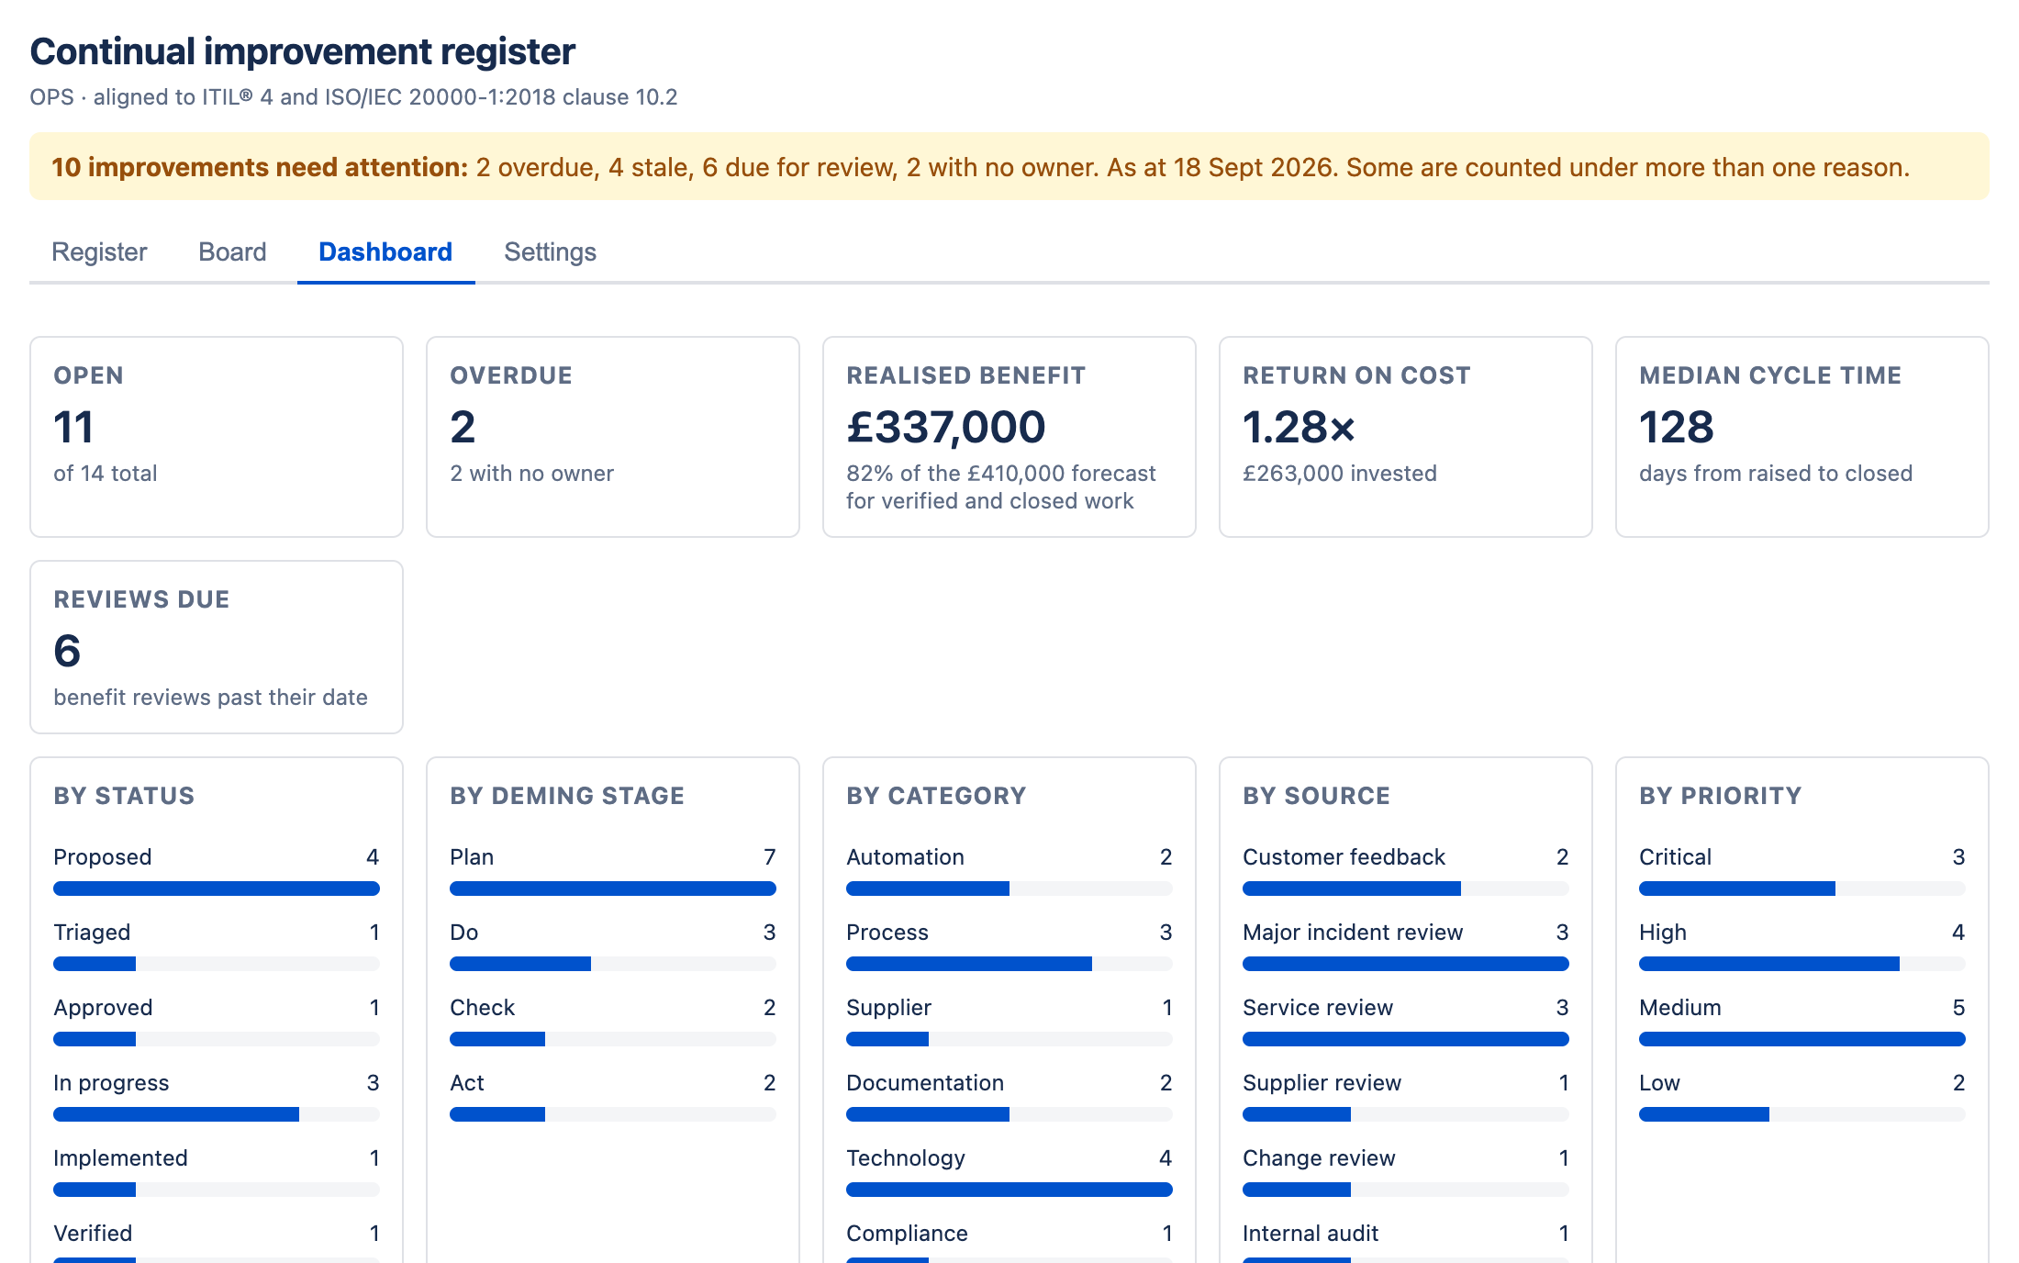Image resolution: width=2019 pixels, height=1263 pixels.
Task: Click the 'Low' priority label
Action: tap(1659, 1083)
